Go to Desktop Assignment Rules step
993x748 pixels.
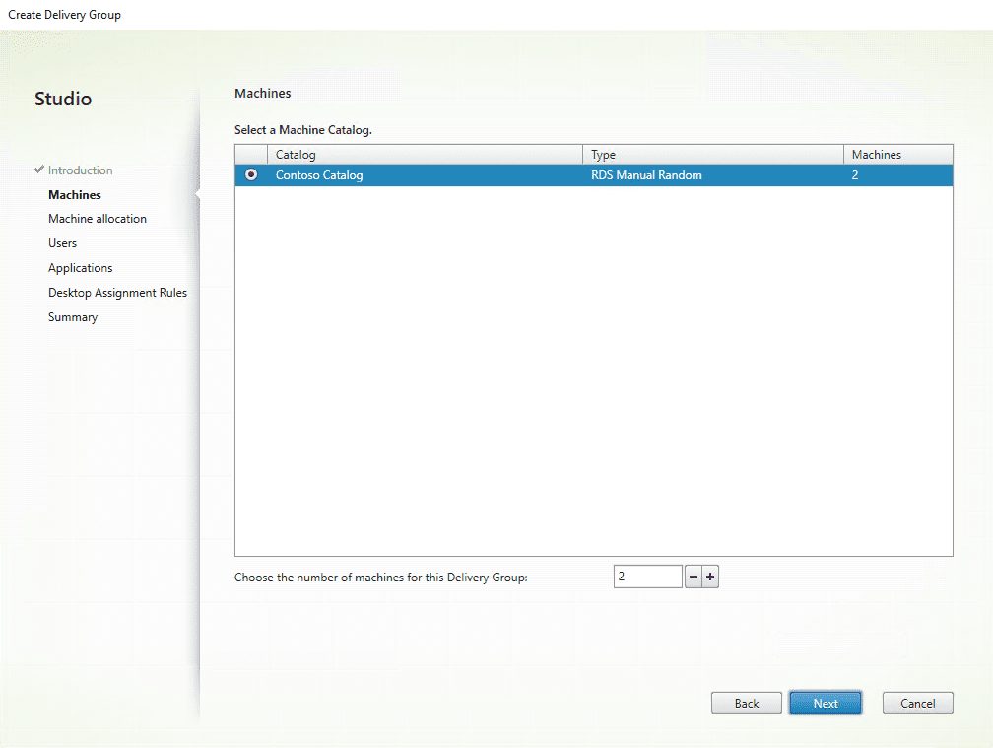point(118,293)
